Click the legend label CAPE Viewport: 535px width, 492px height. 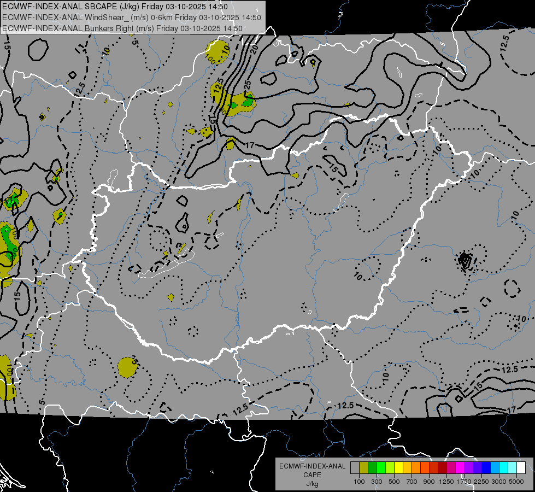312,475
